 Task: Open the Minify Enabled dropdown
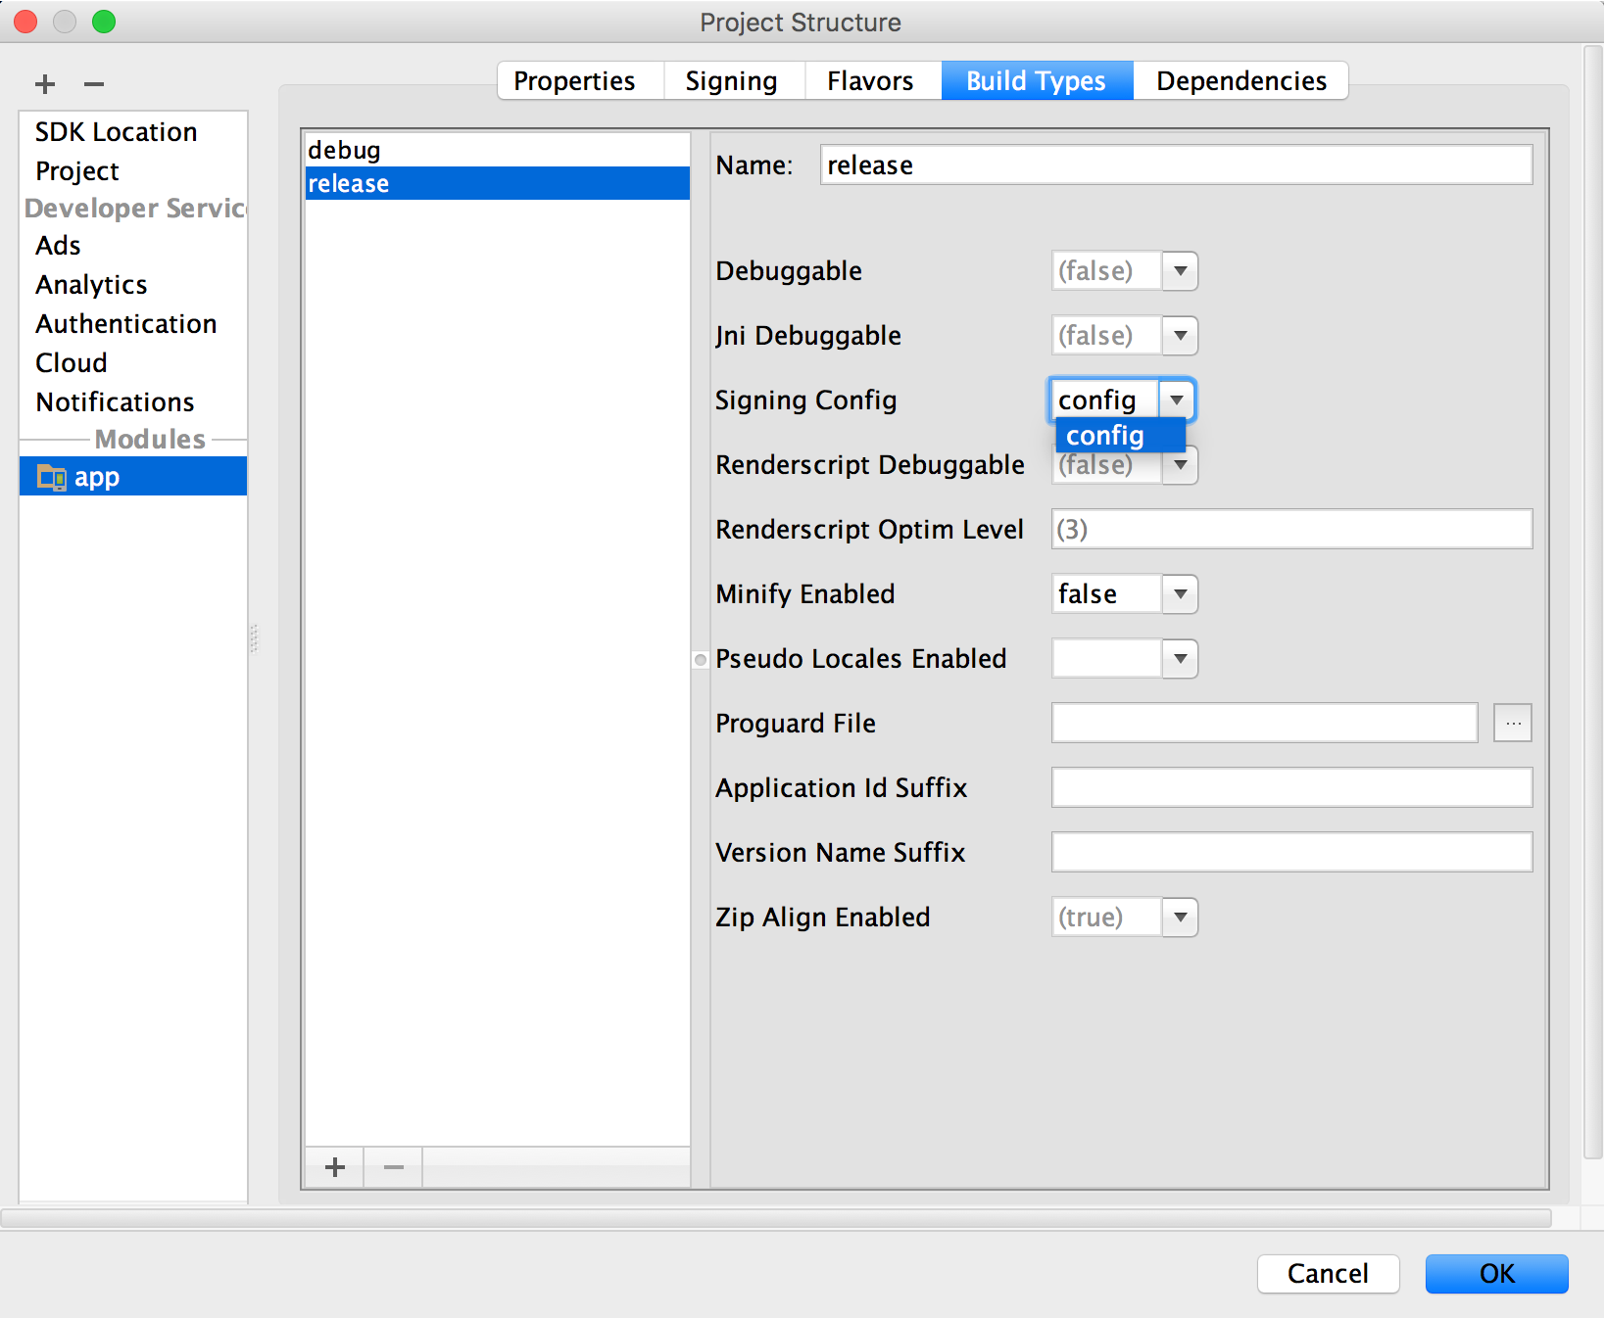[1180, 594]
